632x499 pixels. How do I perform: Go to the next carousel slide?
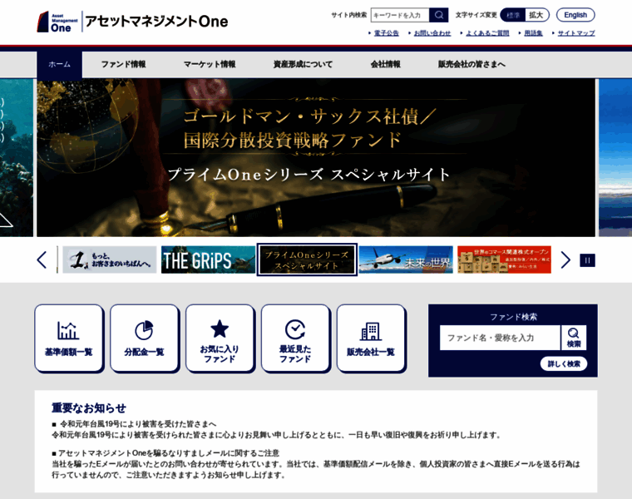click(x=565, y=260)
